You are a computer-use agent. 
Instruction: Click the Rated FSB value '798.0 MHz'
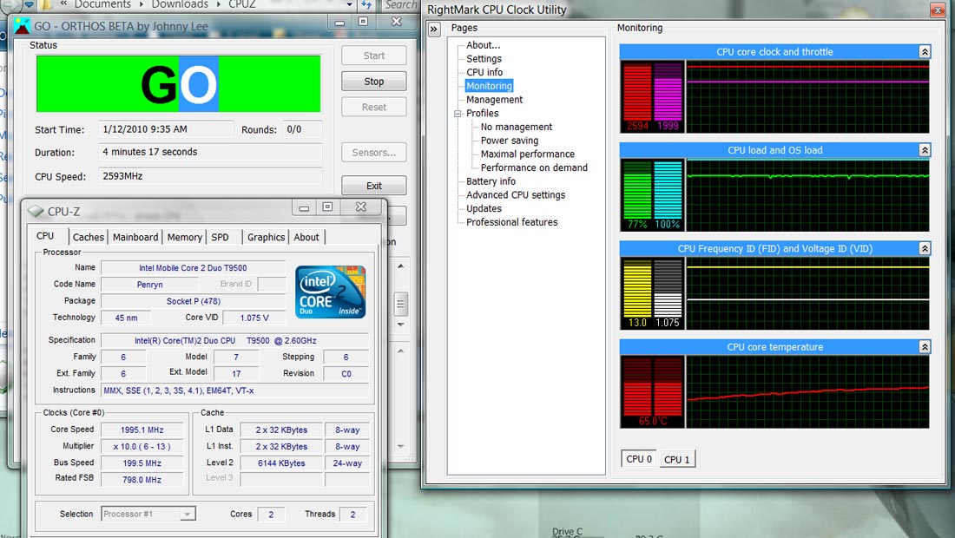(x=142, y=480)
